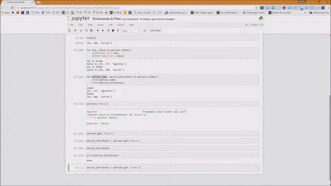Expand the bookmarks overflow chevron
The image size is (331, 186).
305,12
